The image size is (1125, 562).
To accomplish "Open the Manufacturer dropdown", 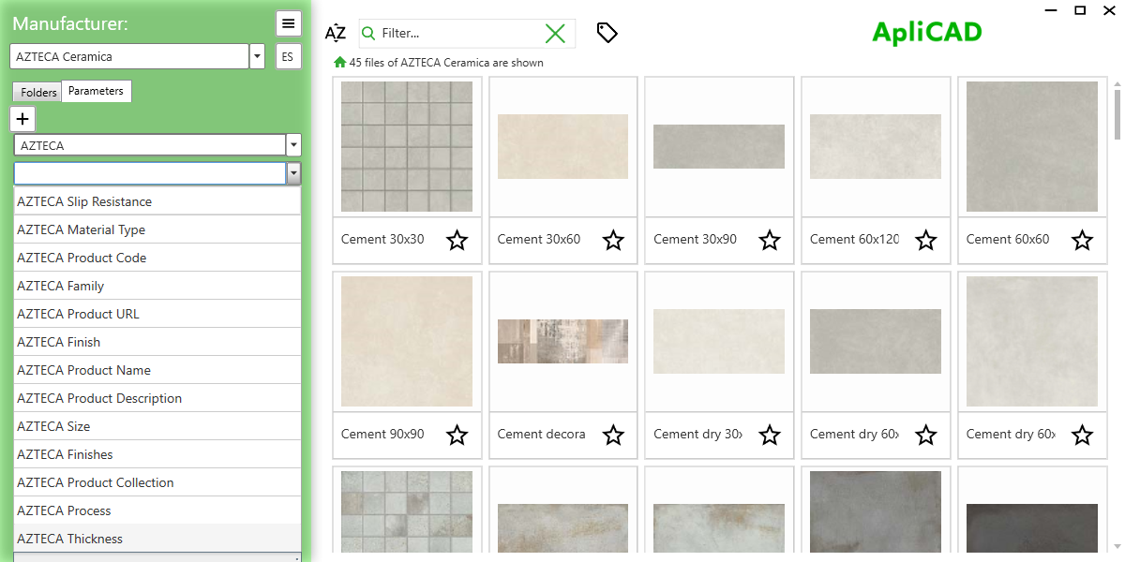I will (x=256, y=55).
